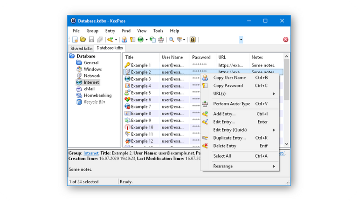Switch to the Database.kdbx tab
Viewport: 358px width, 201px height.
pyautogui.click(x=110, y=48)
